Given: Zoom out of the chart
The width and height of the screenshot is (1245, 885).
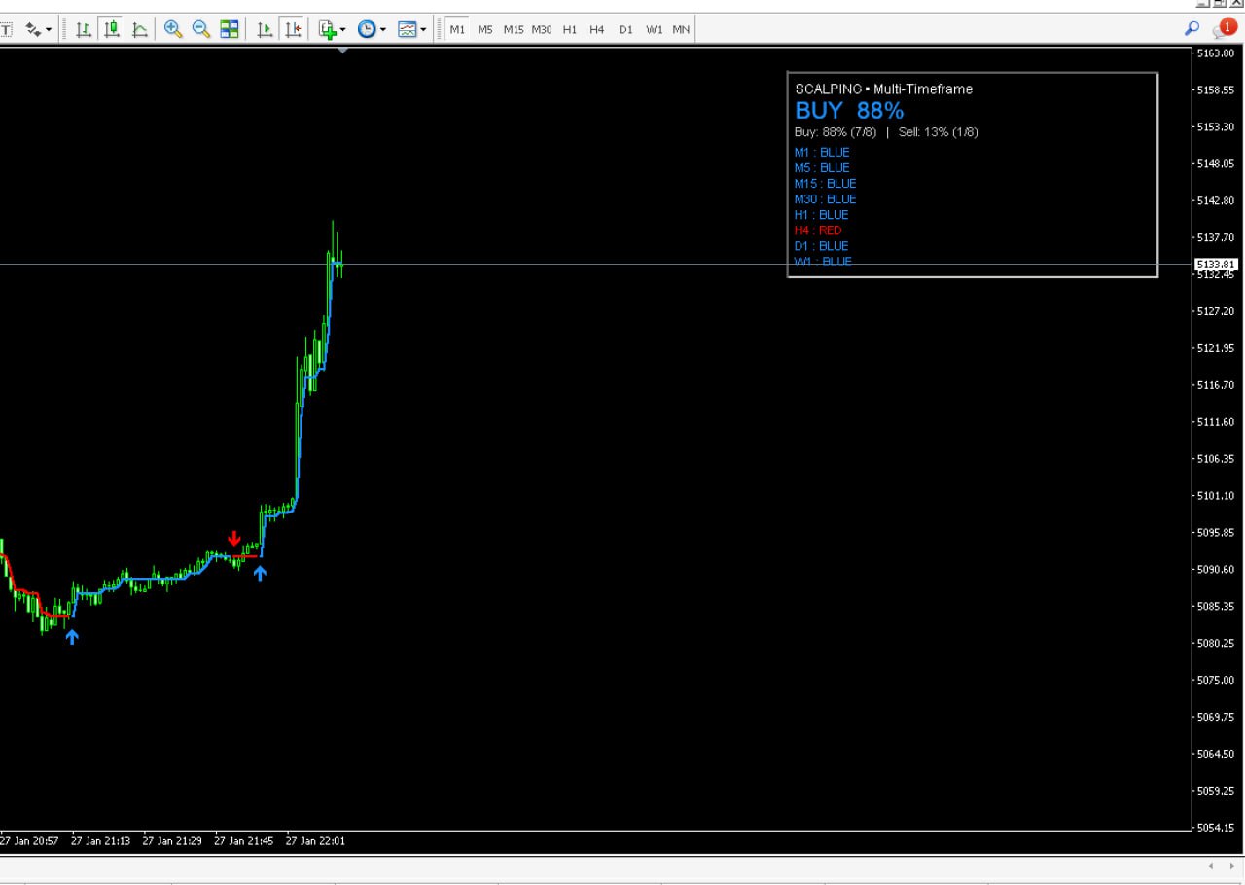Looking at the screenshot, I should coord(201,29).
